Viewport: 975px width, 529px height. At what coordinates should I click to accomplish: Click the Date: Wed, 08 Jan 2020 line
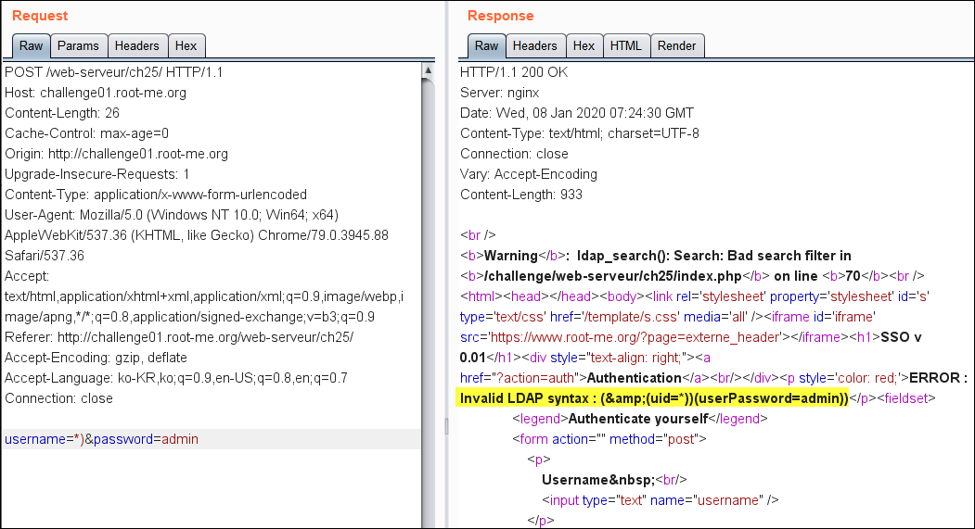pos(577,113)
